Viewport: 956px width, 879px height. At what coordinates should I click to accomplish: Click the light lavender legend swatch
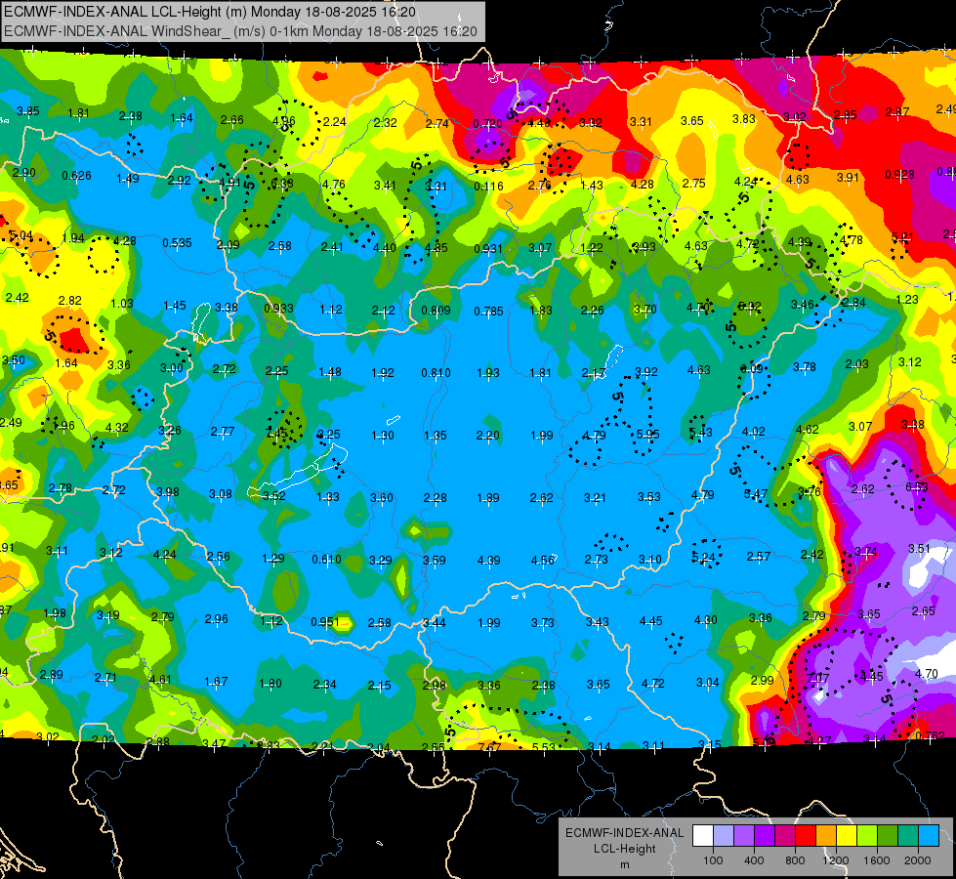point(724,835)
